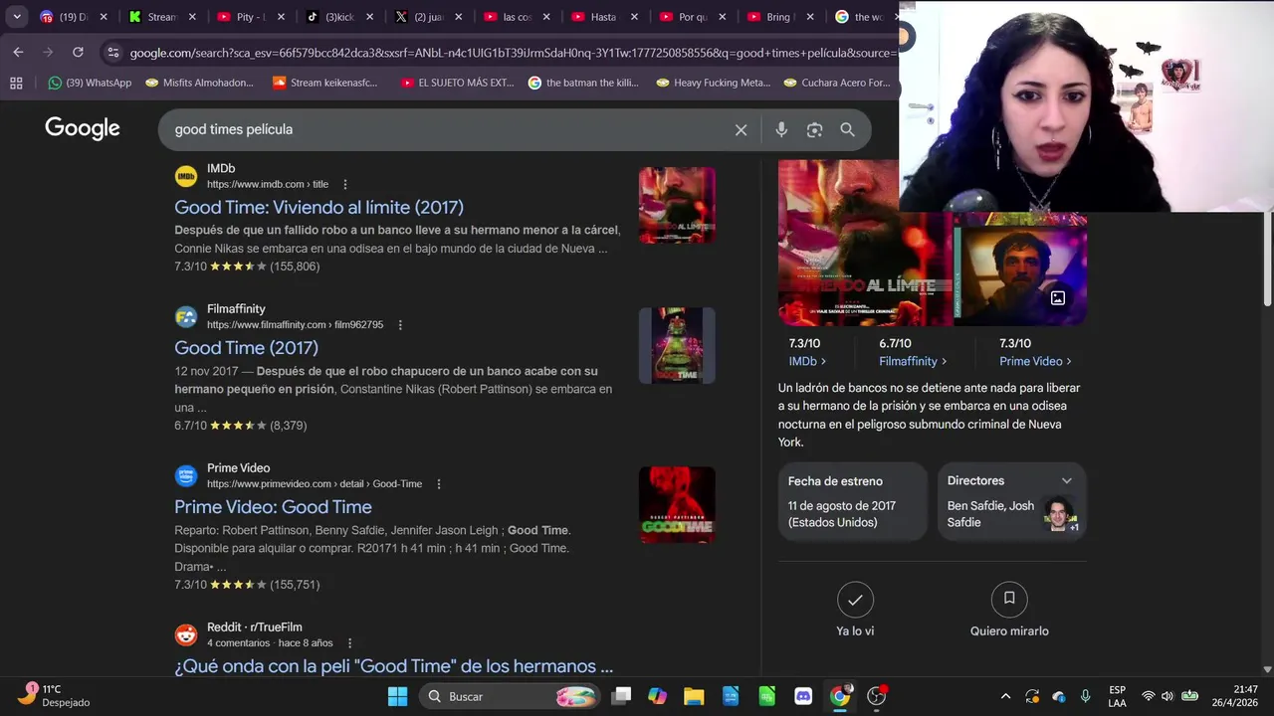This screenshot has width=1274, height=716.
Task: Open EL SUJETO MÁS EXT bookmark
Action: click(457, 83)
